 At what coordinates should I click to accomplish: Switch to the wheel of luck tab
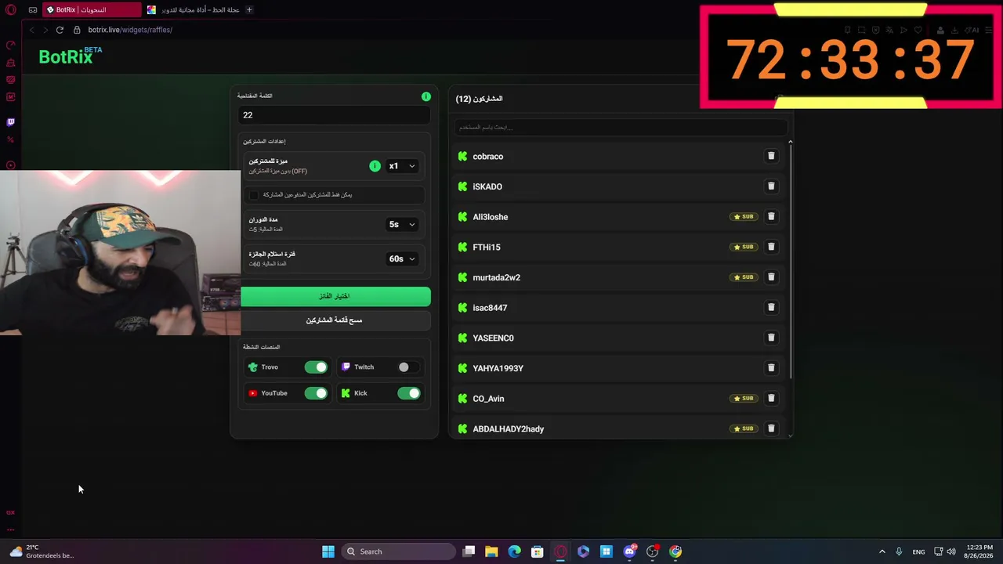pyautogui.click(x=194, y=9)
